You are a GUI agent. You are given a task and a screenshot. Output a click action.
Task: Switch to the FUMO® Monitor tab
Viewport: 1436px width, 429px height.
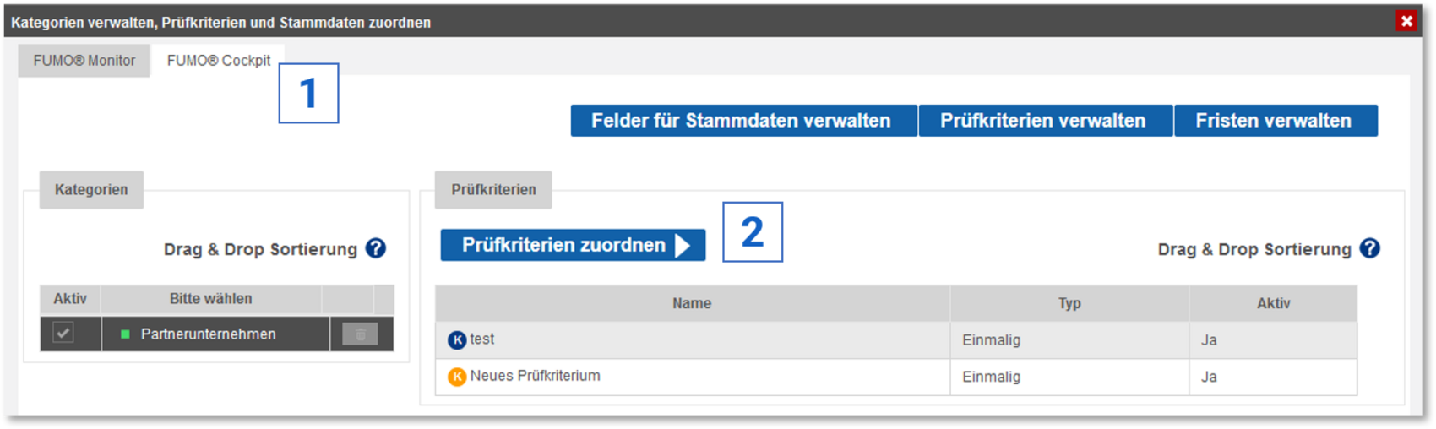pyautogui.click(x=84, y=61)
